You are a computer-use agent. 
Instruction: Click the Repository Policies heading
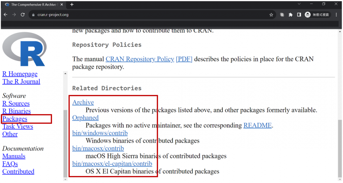pyautogui.click(x=107, y=45)
